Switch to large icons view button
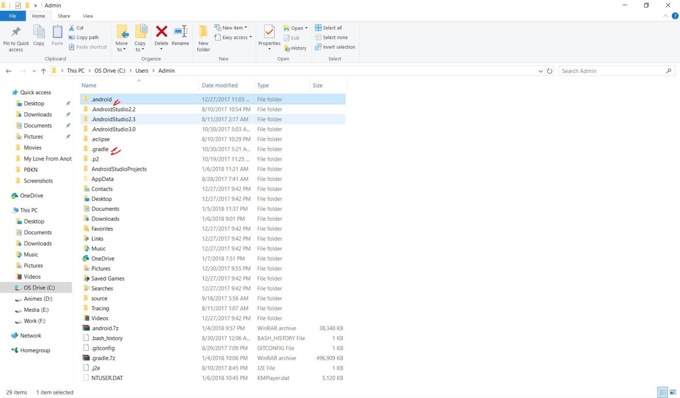 click(x=673, y=392)
